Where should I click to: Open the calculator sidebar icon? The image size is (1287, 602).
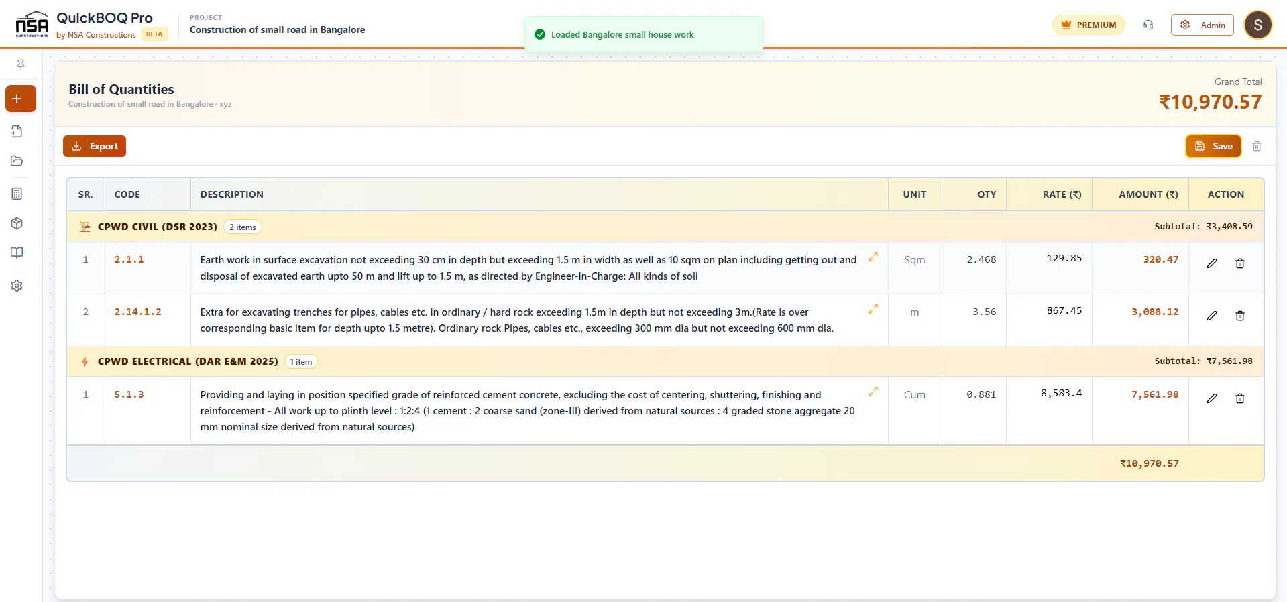tap(17, 194)
